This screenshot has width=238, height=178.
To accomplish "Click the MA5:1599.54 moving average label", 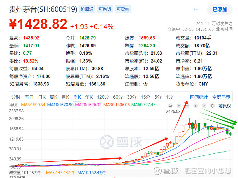I will [x=33, y=105].
